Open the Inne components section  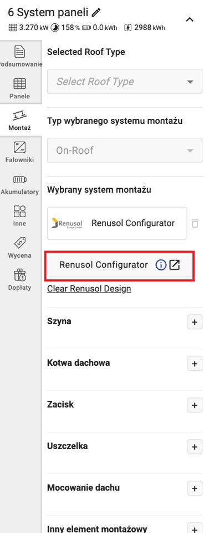20,216
